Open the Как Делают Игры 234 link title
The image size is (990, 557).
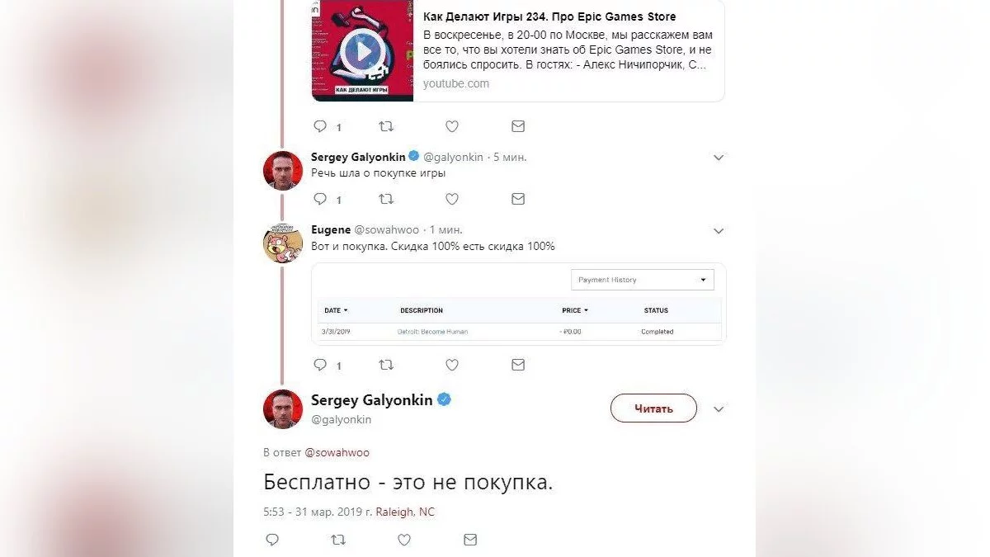[549, 17]
